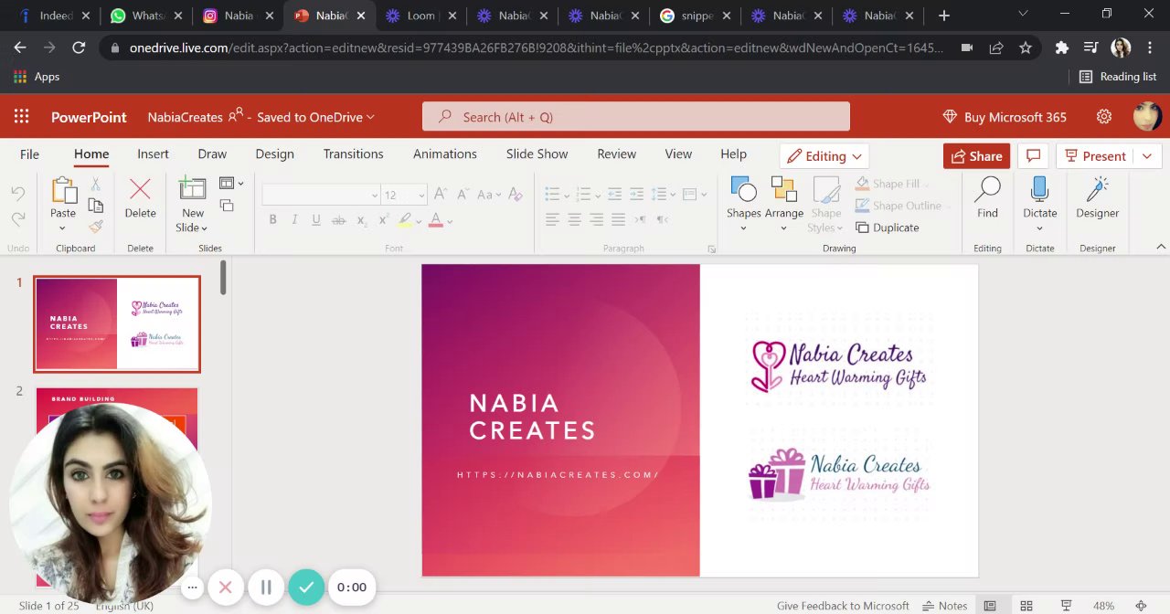
Task: Open the slide Layout dropdown
Action: point(231,184)
